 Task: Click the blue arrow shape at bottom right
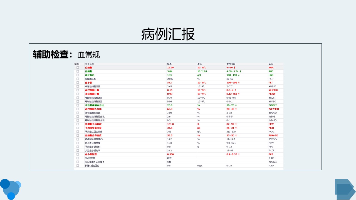tap(345, 189)
